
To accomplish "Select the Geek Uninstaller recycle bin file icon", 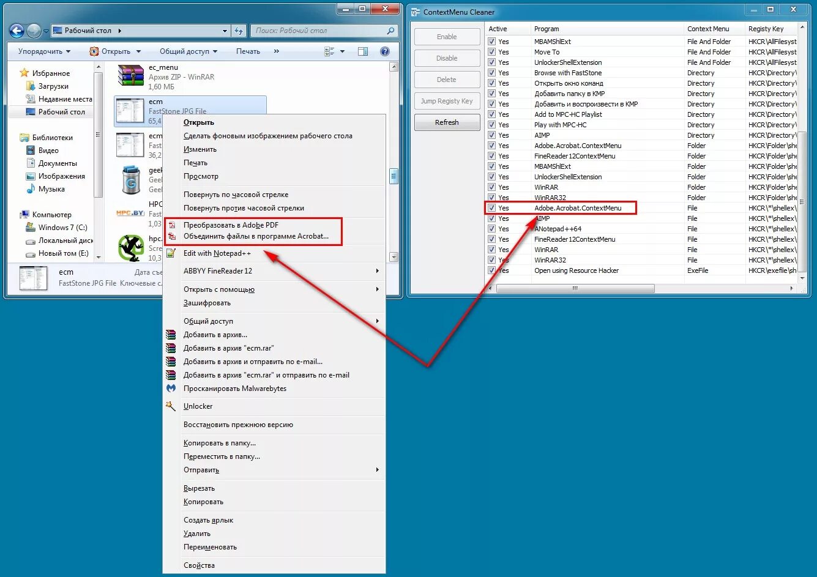I will 130,180.
